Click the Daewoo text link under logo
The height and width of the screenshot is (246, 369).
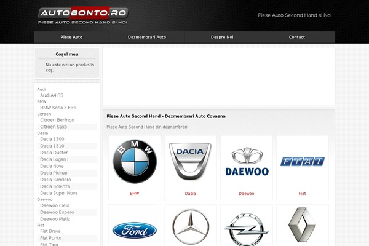[x=247, y=194]
